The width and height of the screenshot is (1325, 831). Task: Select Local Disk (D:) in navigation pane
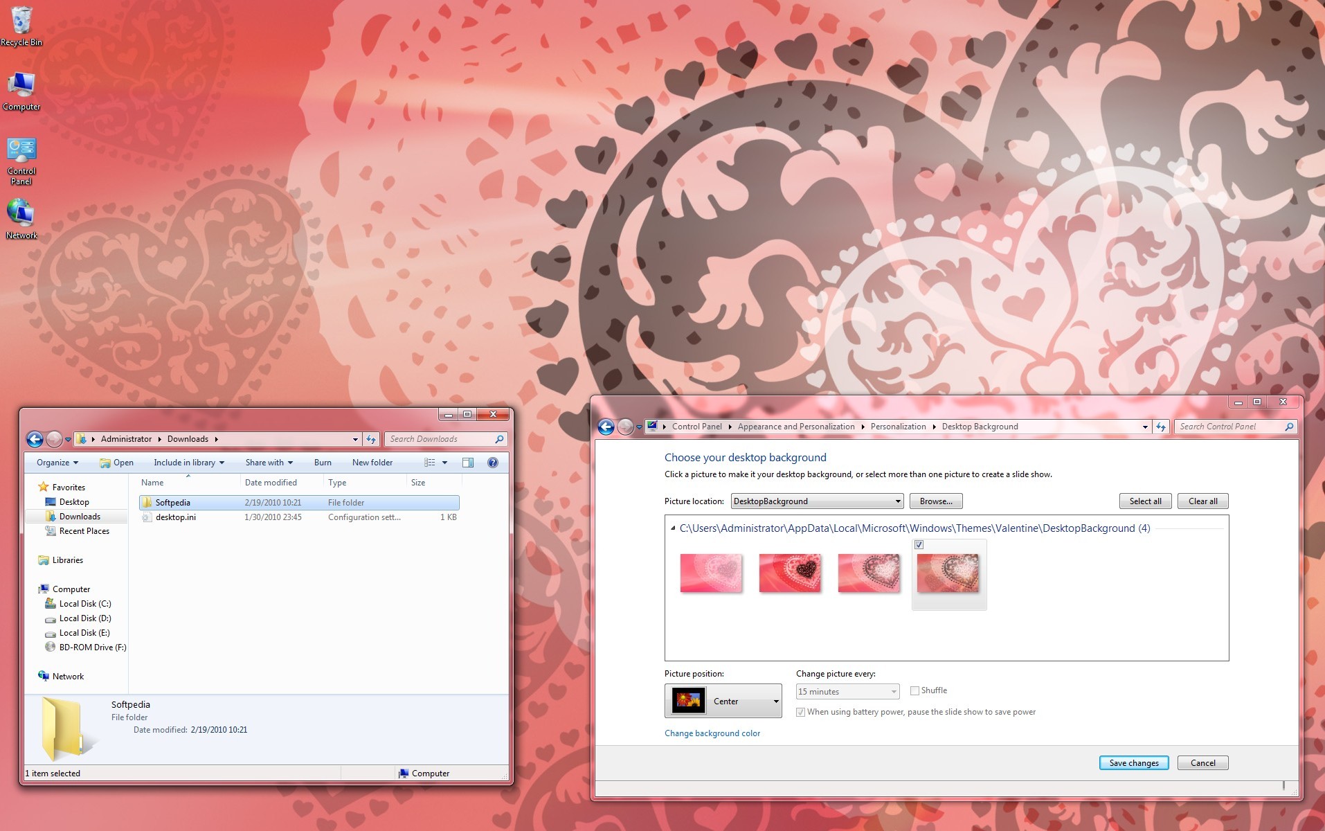pyautogui.click(x=85, y=618)
